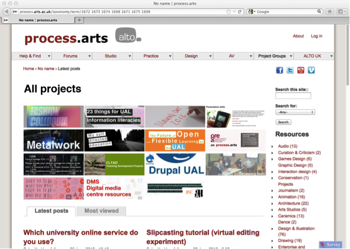Switch to Most viewed tab

coord(101,211)
